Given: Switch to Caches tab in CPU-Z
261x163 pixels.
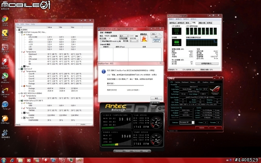Looking at the screenshot, I should [178, 82].
